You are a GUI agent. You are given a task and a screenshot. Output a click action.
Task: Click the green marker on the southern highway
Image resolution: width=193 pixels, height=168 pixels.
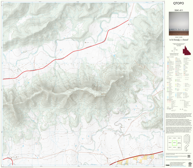[x=144, y=155]
